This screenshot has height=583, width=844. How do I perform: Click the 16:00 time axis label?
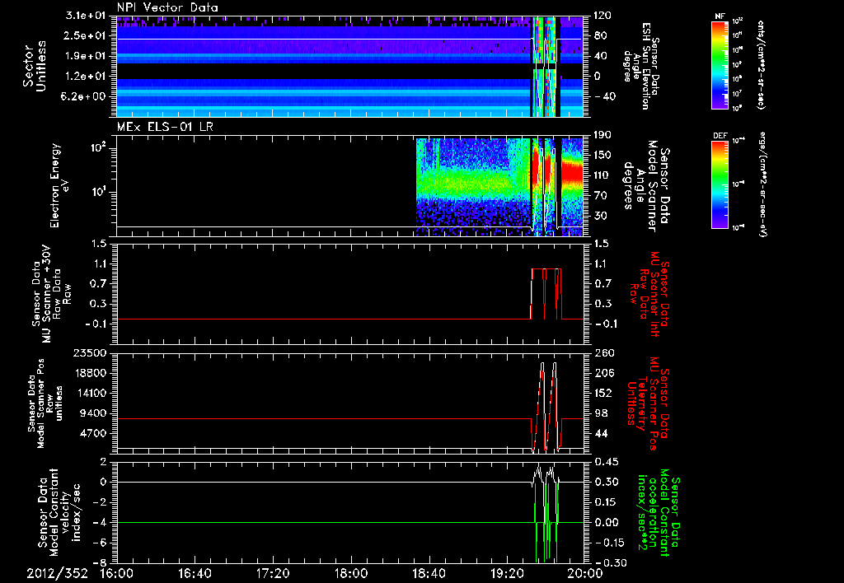pos(116,573)
